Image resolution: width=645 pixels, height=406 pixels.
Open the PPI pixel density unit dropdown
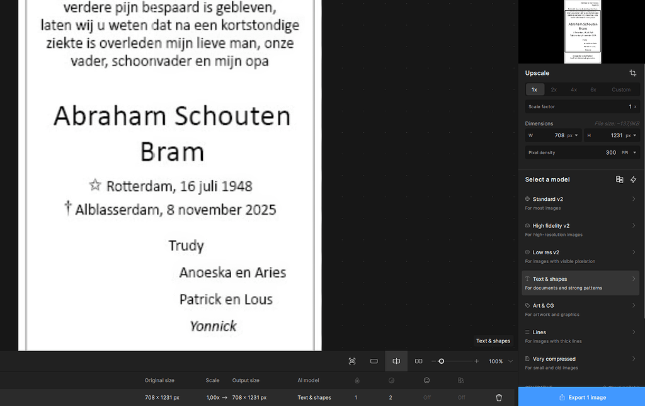[629, 153]
